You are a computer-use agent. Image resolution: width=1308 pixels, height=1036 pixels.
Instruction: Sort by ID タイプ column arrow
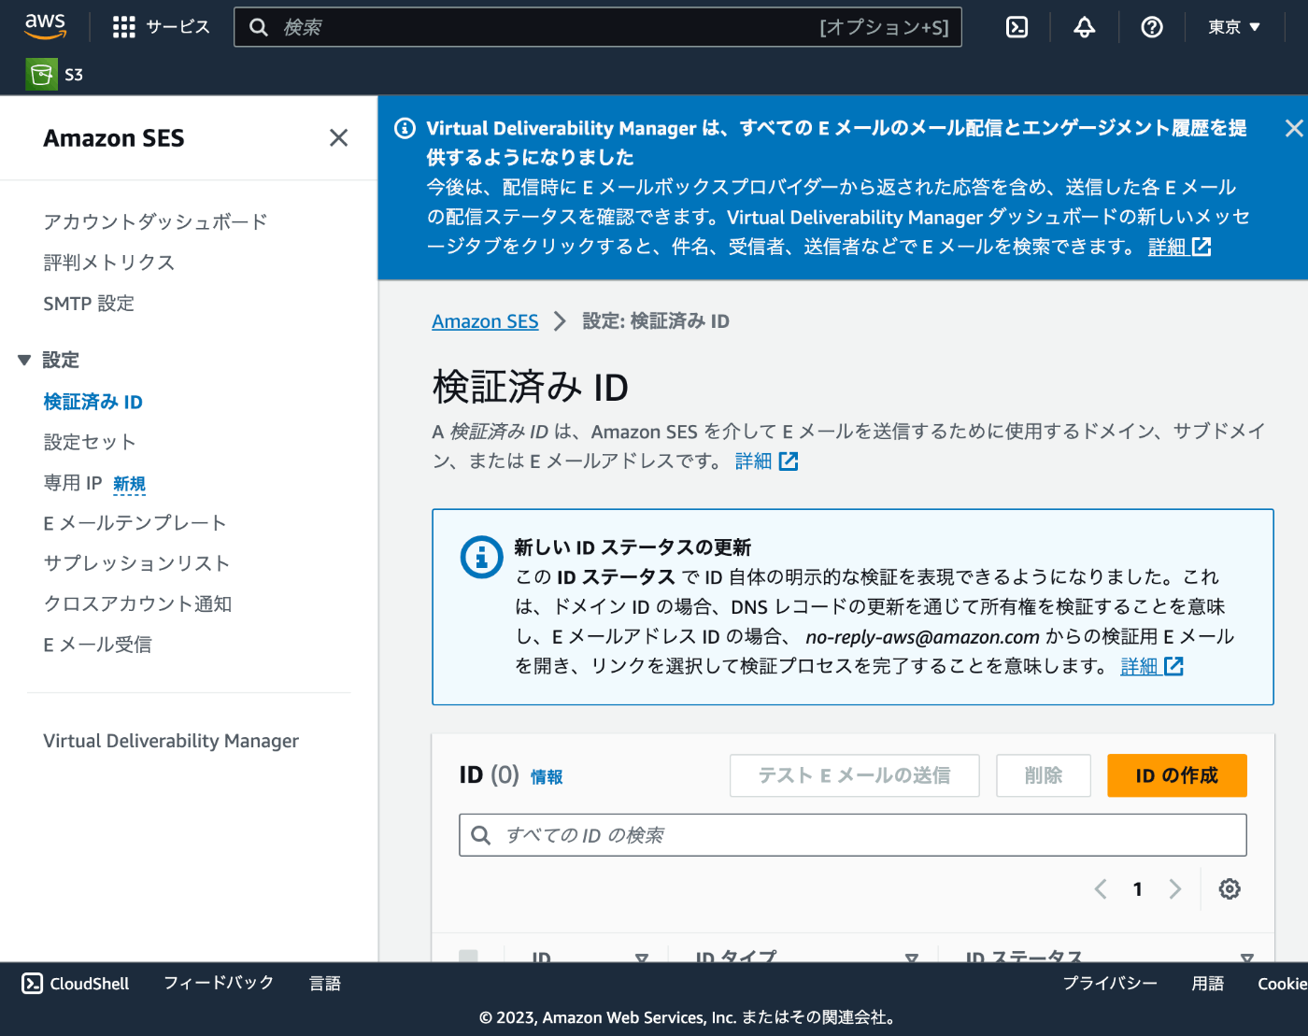point(912,958)
